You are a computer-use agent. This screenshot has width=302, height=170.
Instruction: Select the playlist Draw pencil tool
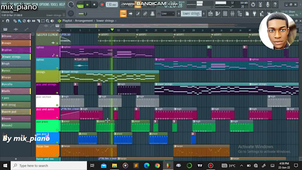click(15, 21)
